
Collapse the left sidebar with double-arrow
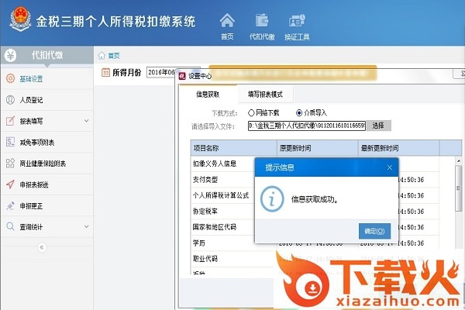click(x=43, y=247)
